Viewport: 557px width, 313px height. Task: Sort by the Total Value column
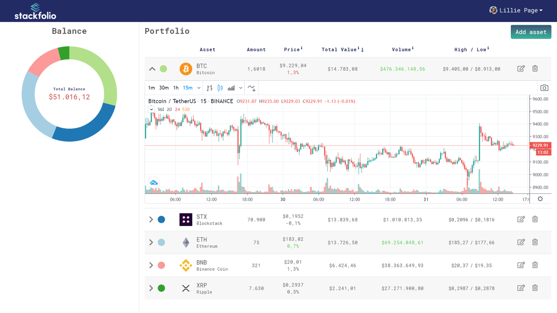click(342, 50)
